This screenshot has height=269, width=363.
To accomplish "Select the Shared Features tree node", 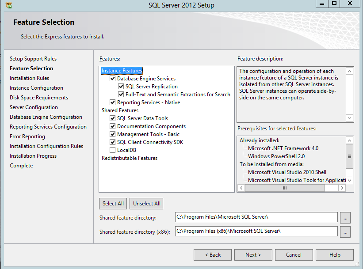I will pyautogui.click(x=120, y=110).
